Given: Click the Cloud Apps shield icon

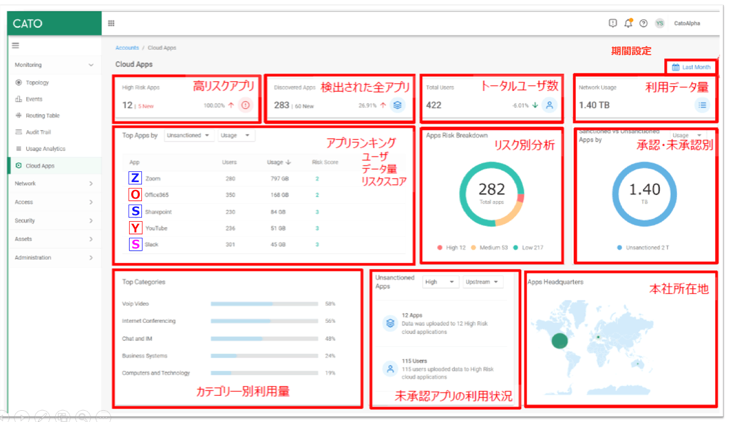Looking at the screenshot, I should pos(19,166).
